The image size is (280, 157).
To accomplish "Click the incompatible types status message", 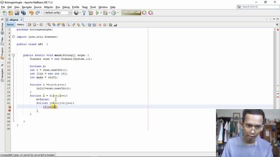I will tap(28, 155).
